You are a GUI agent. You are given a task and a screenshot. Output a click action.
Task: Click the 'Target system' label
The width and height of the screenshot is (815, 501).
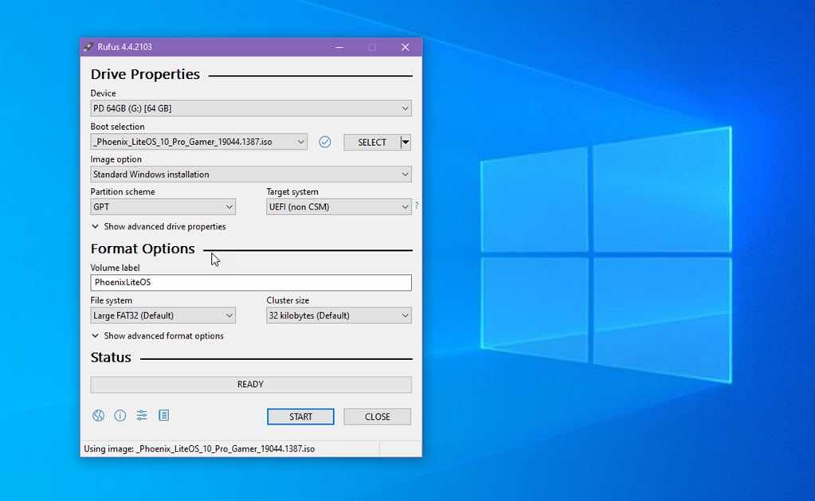[x=292, y=192]
